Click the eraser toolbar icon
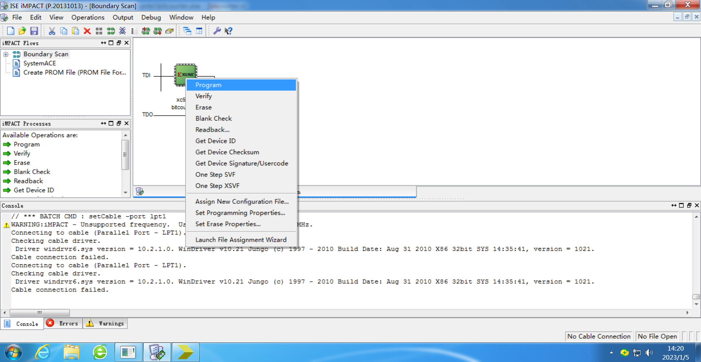Image resolution: width=701 pixels, height=362 pixels. coord(169,31)
